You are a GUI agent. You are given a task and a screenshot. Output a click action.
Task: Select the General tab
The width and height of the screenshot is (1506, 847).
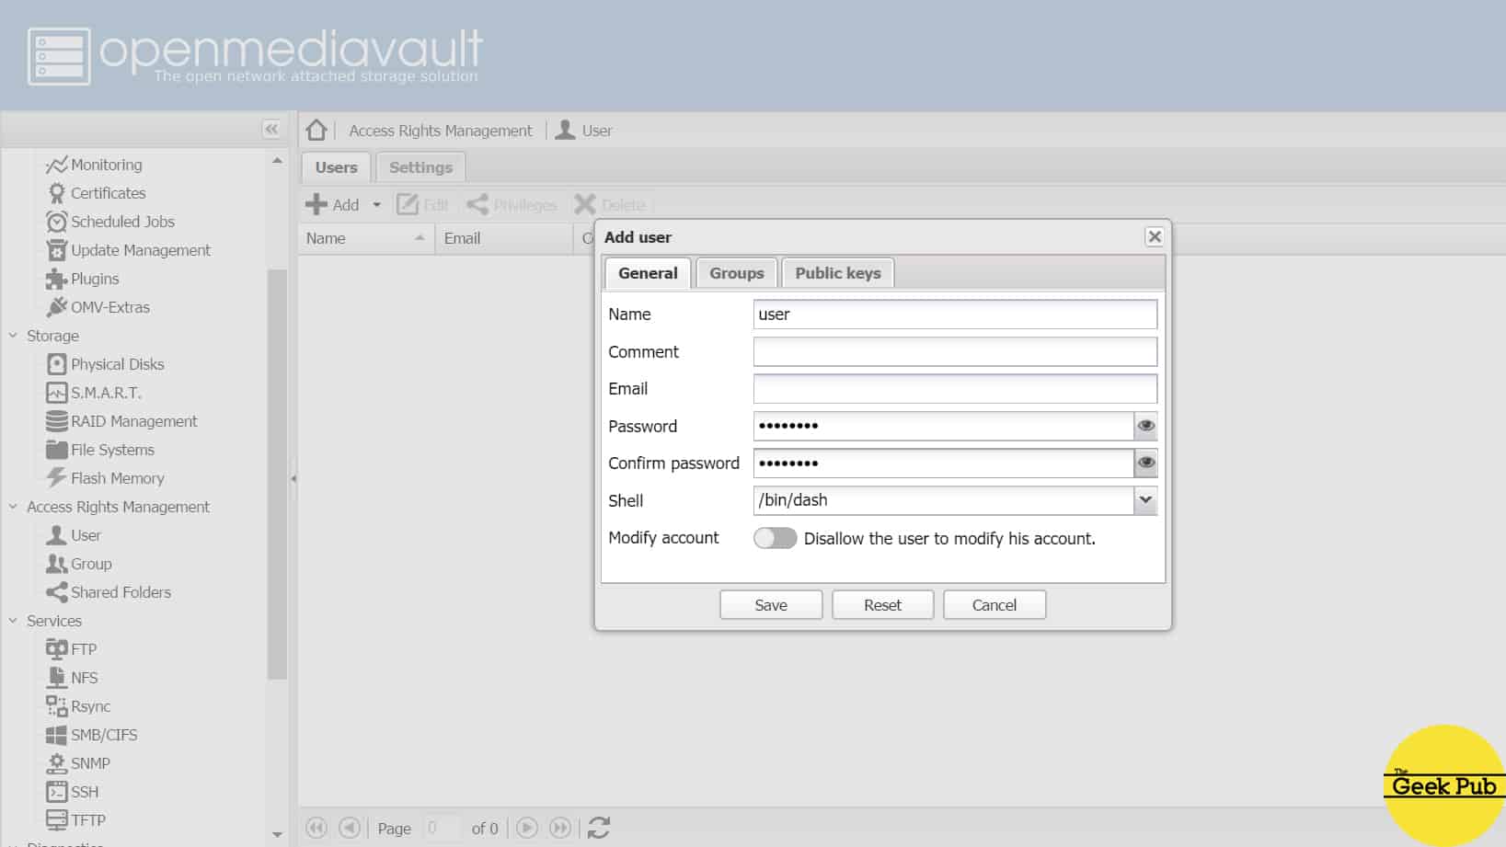coord(648,273)
